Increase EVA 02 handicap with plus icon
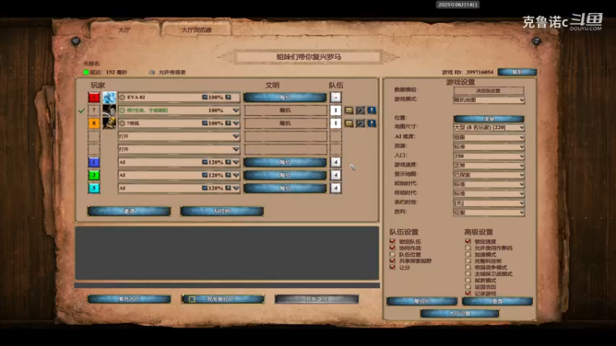Viewport: 616px width, 346px height. [x=228, y=97]
